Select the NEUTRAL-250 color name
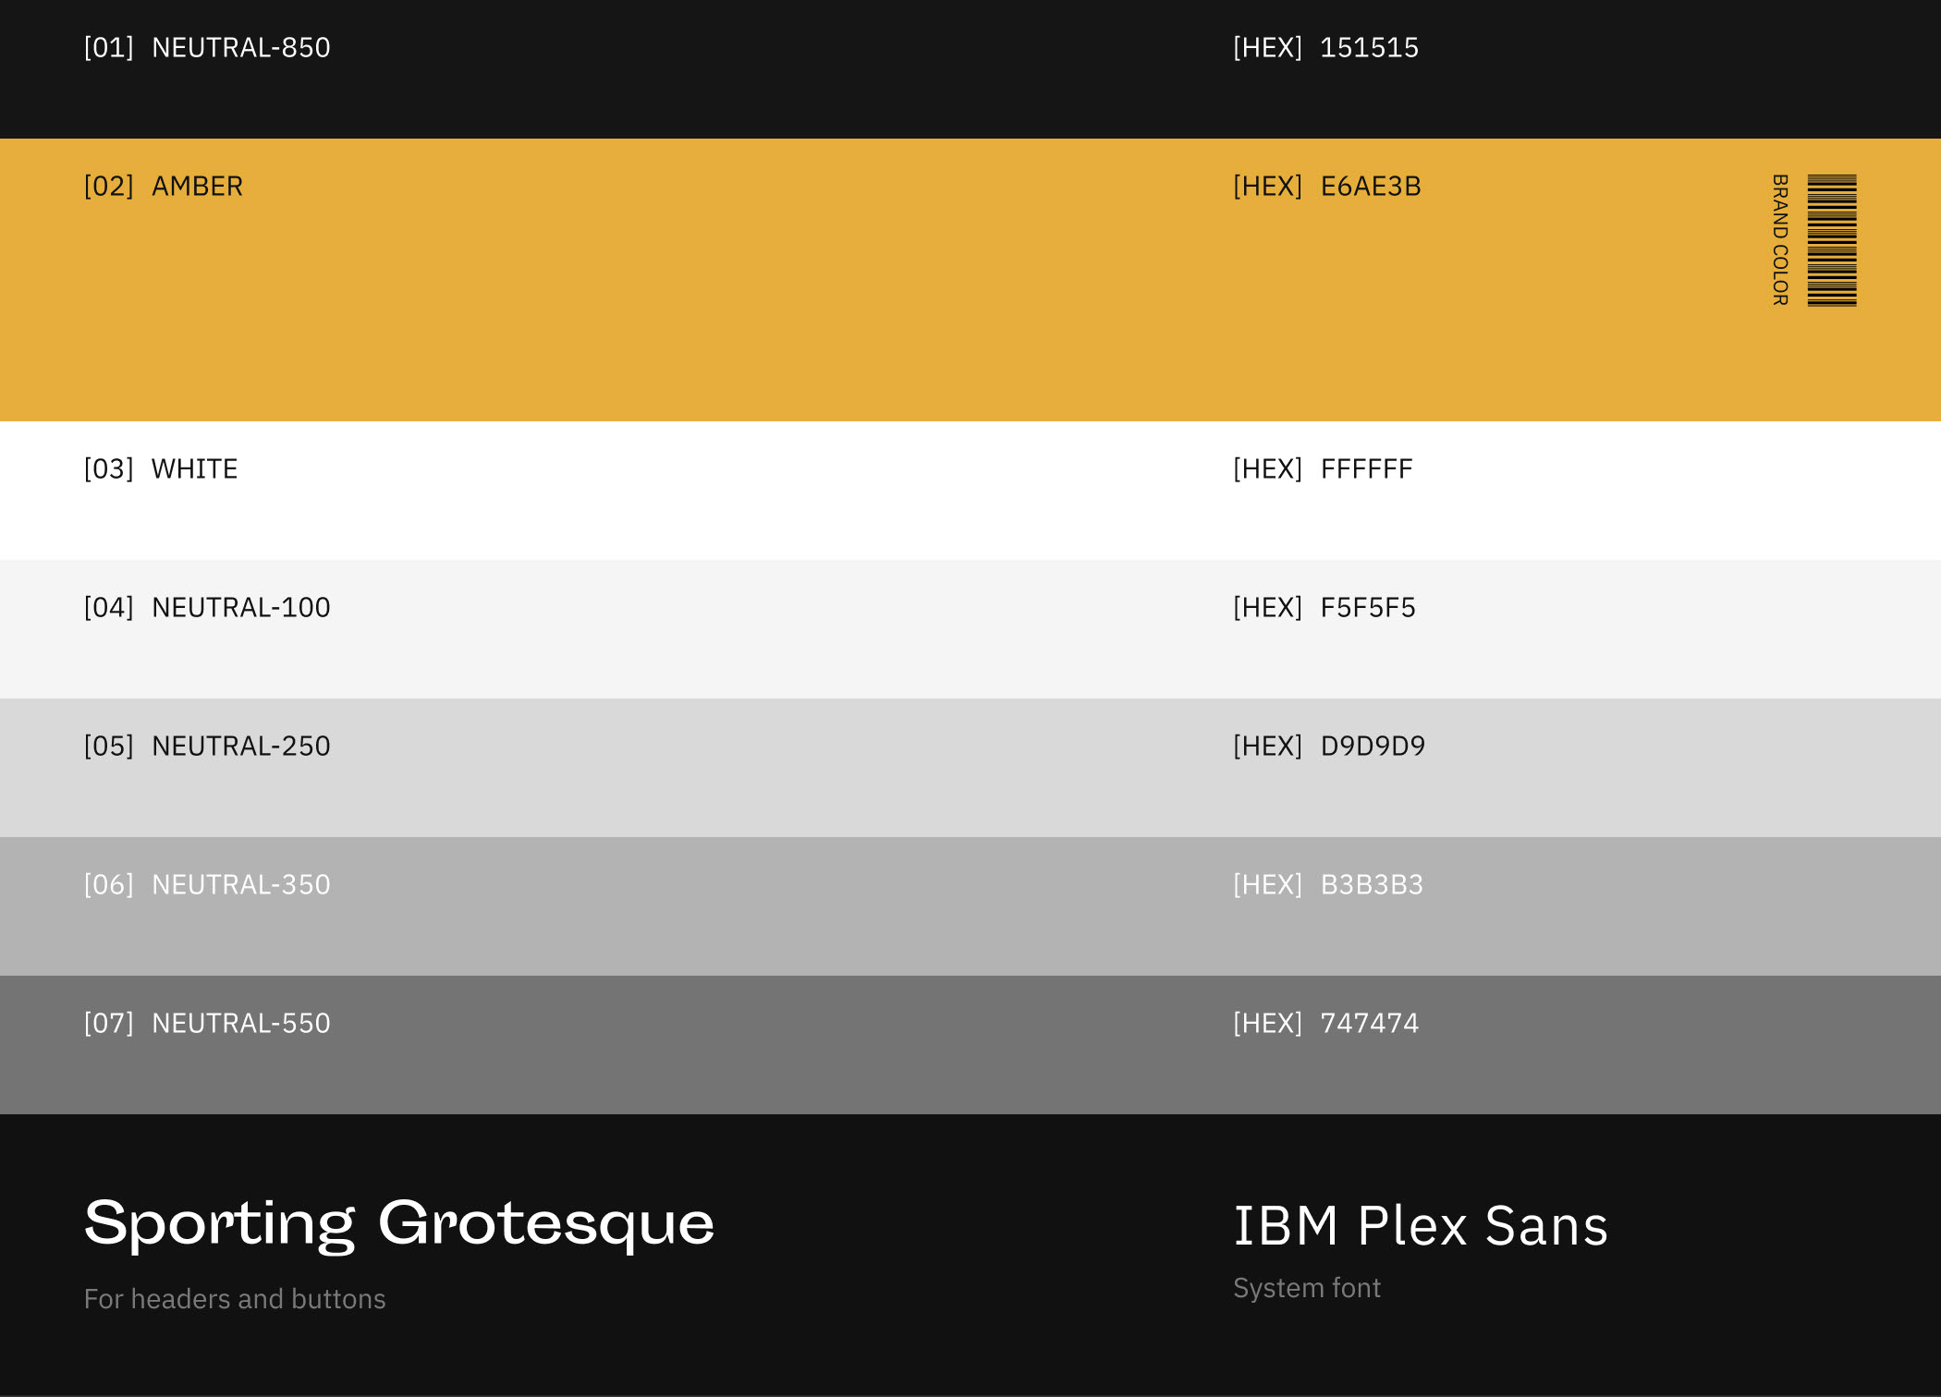The height and width of the screenshot is (1397, 1941). (x=240, y=747)
